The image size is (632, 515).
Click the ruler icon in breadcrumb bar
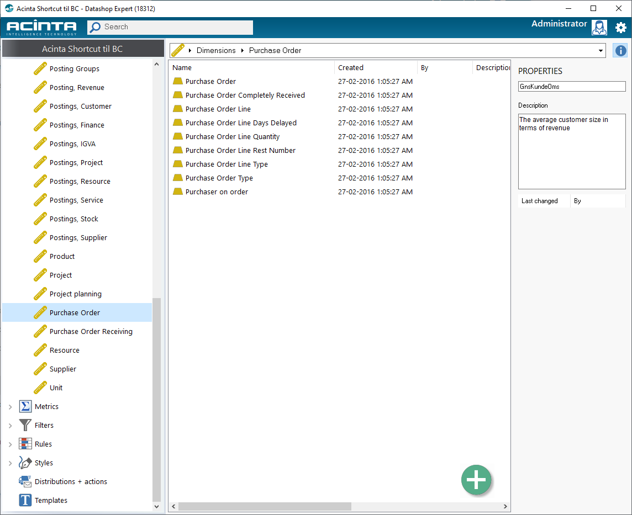[x=178, y=50]
